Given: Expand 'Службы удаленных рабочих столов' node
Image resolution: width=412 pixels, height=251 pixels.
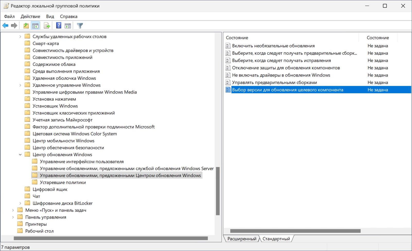Looking at the screenshot, I should point(20,37).
